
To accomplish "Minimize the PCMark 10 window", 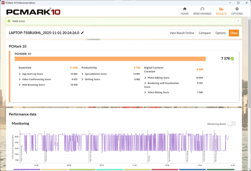I will click(230, 3).
